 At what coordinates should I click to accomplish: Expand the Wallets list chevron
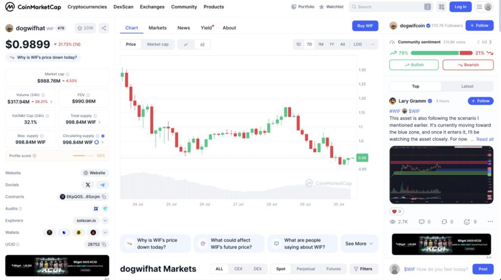[x=105, y=233]
